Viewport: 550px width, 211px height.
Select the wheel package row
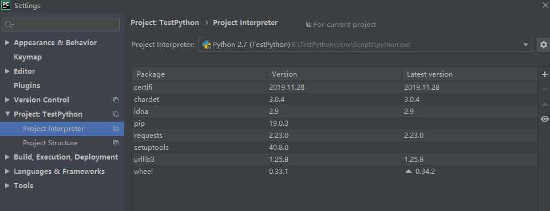pos(335,172)
